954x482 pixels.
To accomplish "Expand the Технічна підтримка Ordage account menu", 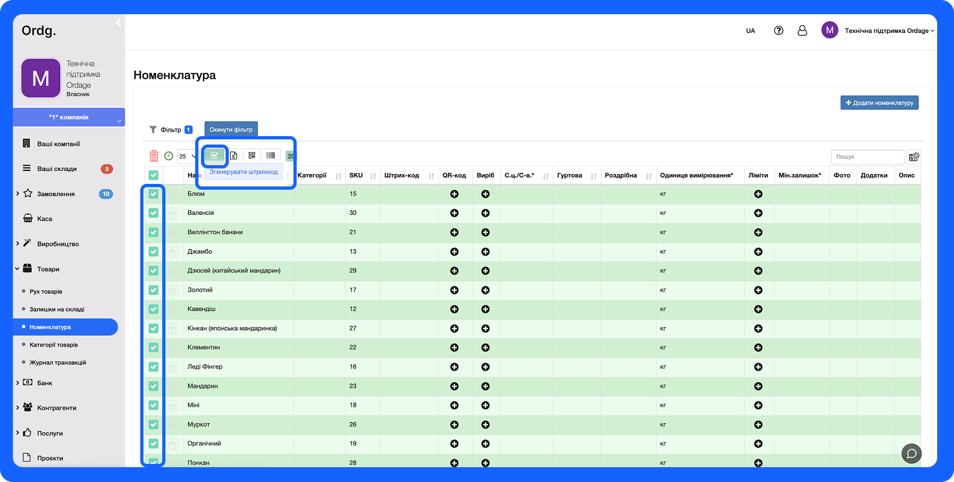I will 889,30.
